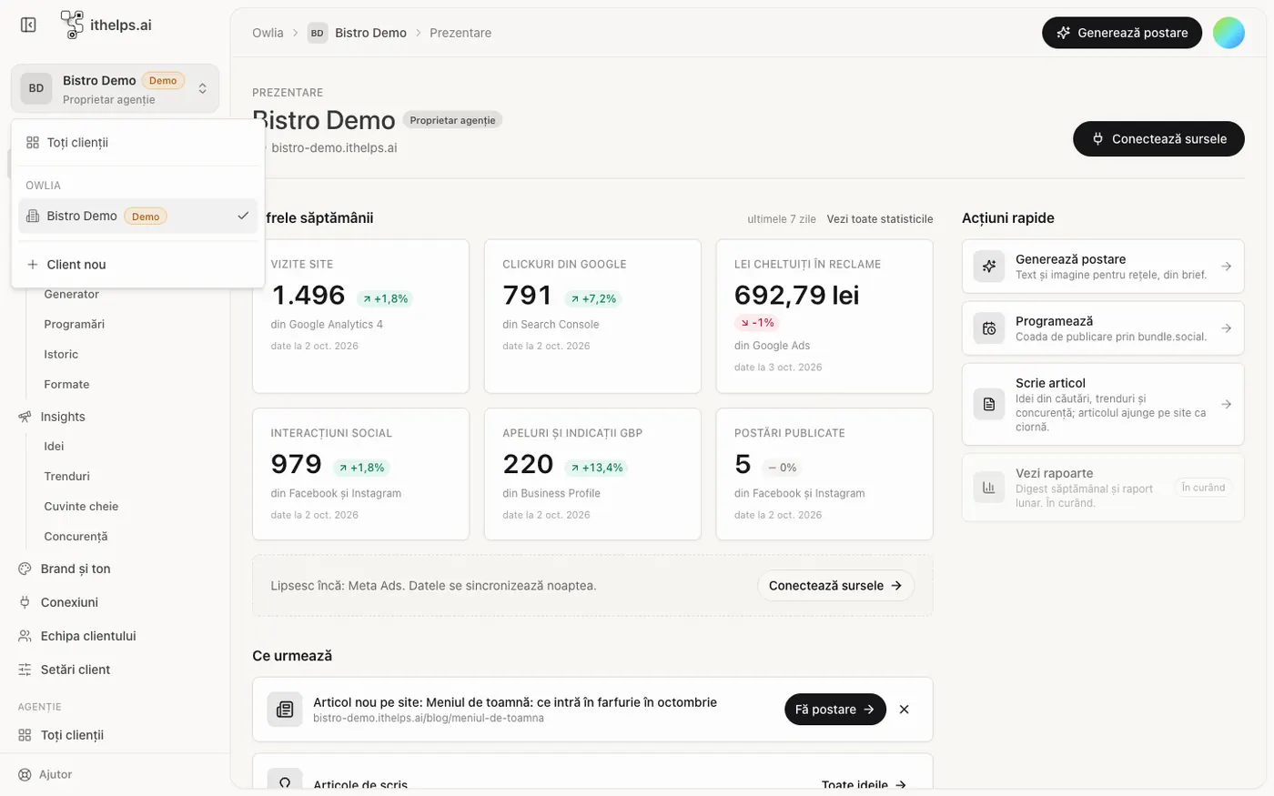1274x796 pixels.
Task: Click the black Conectează sursele button
Action: [1158, 138]
